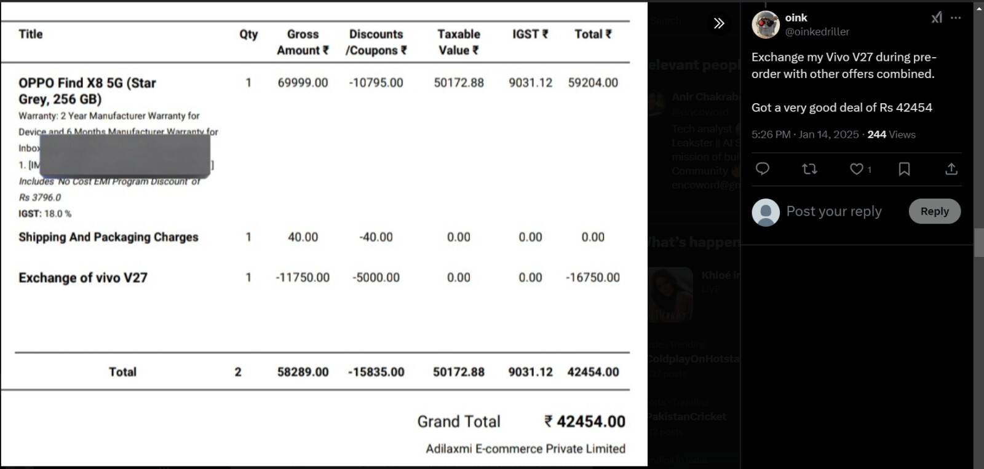Click the 244 Views count
This screenshot has width=984, height=469.
point(891,135)
